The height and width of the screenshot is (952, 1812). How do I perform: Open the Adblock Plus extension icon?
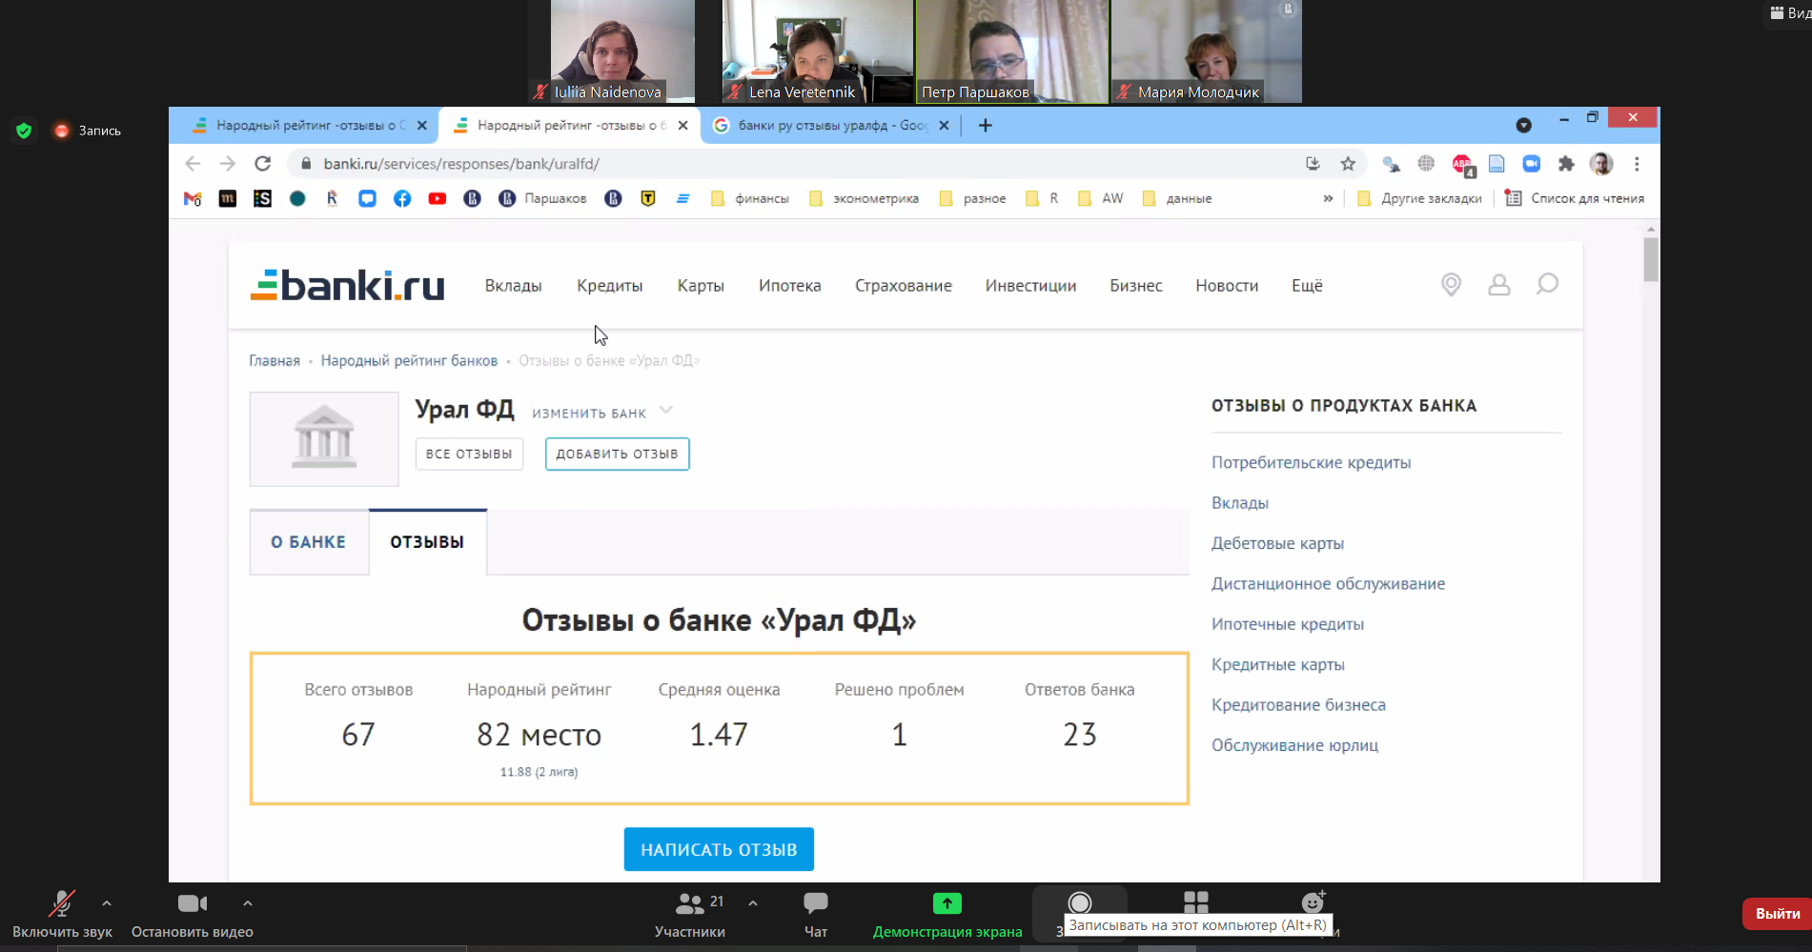[1462, 165]
